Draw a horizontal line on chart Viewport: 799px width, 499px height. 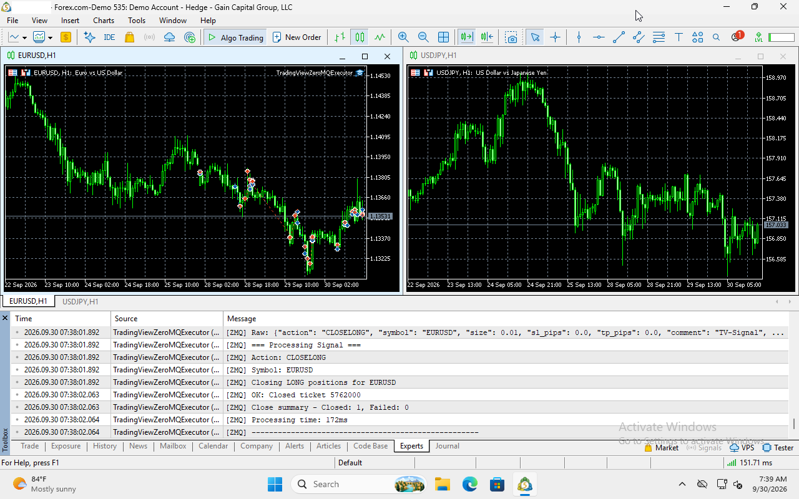click(599, 37)
